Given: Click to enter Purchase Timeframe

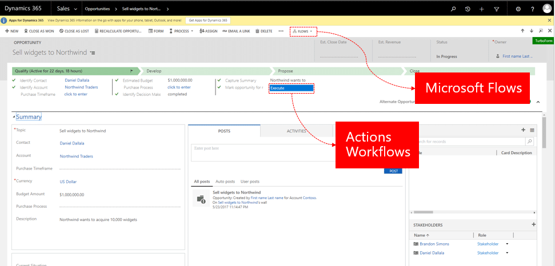Looking at the screenshot, I should coord(75,94).
